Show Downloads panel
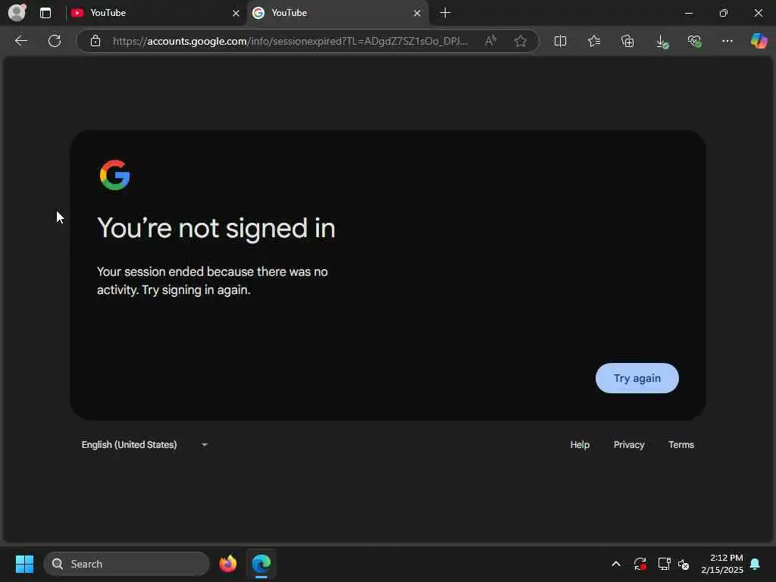The height and width of the screenshot is (582, 776). point(662,42)
